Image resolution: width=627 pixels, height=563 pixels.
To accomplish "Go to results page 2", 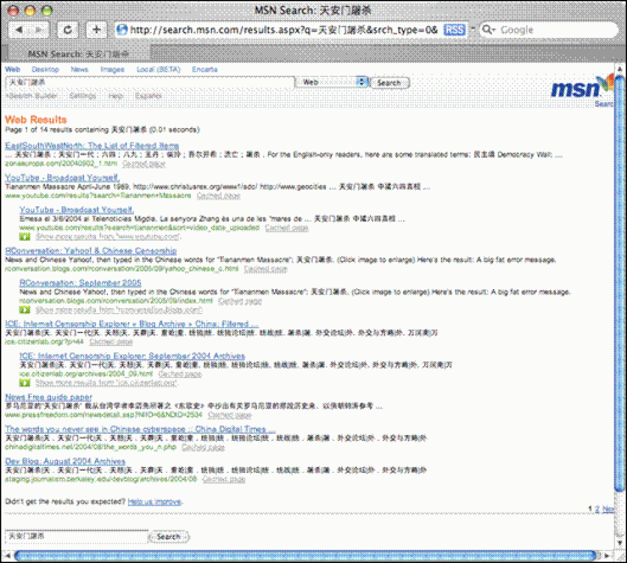I will 597,509.
